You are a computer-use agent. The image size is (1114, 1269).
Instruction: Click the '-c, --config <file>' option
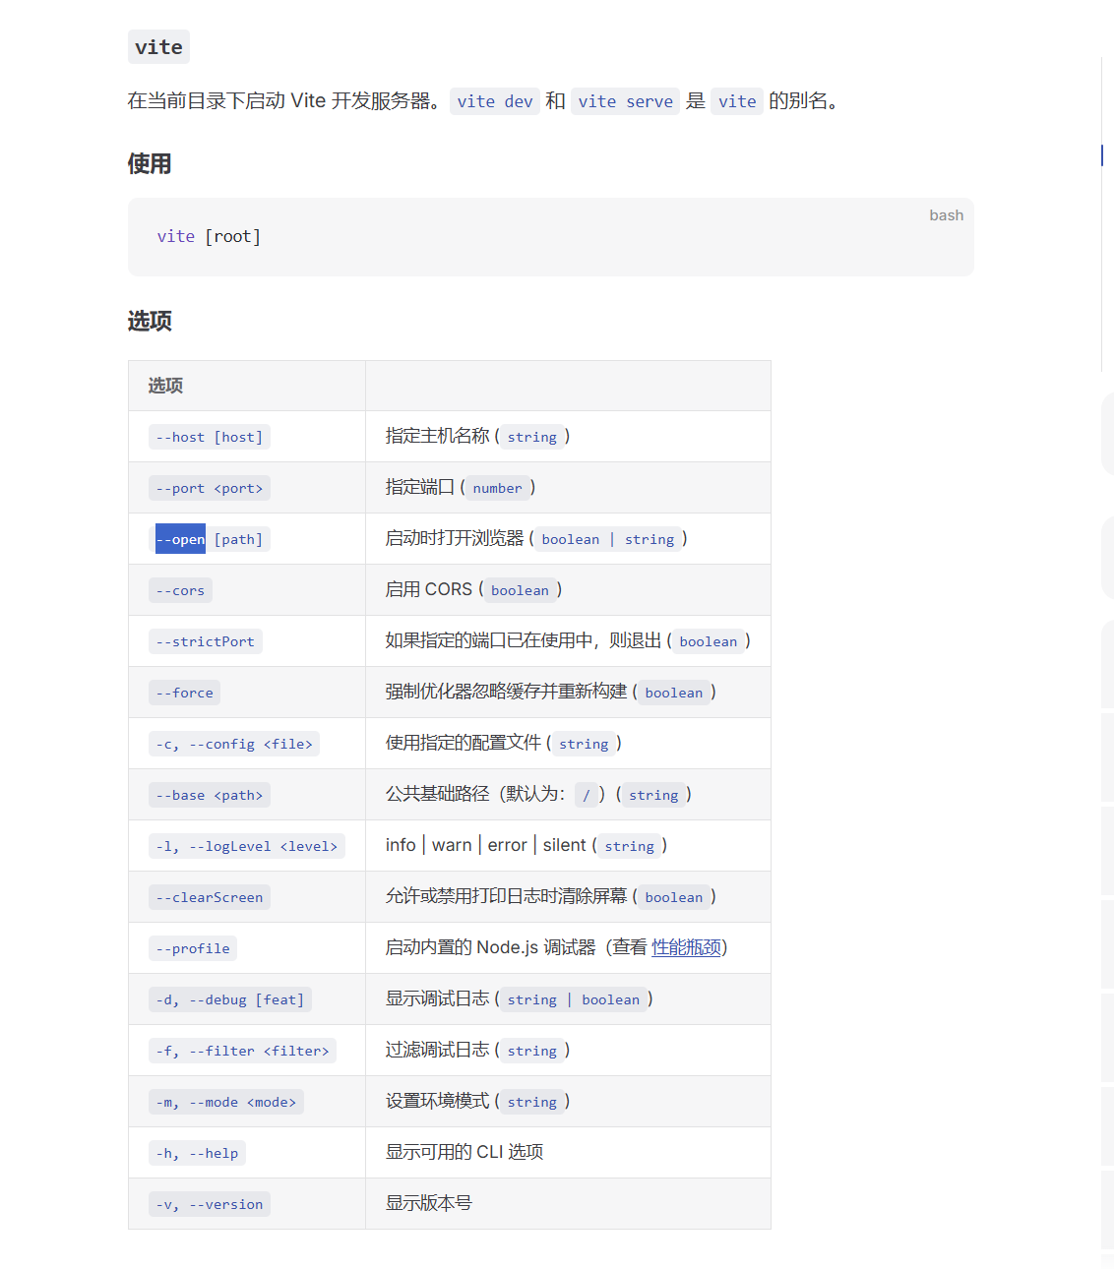[234, 744]
